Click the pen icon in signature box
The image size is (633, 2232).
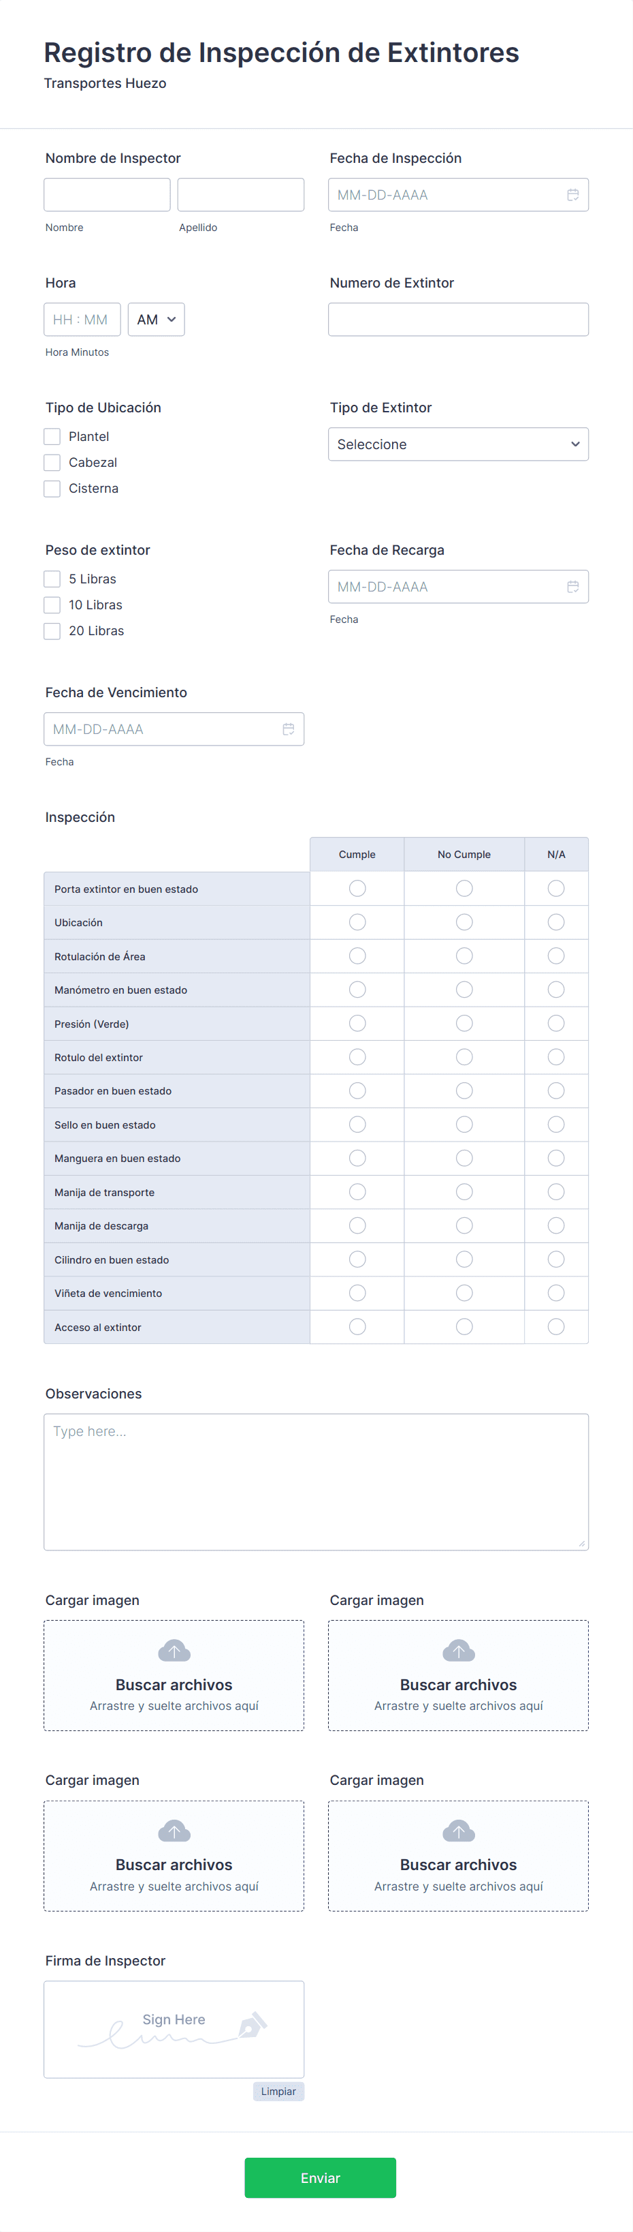pyautogui.click(x=253, y=2025)
